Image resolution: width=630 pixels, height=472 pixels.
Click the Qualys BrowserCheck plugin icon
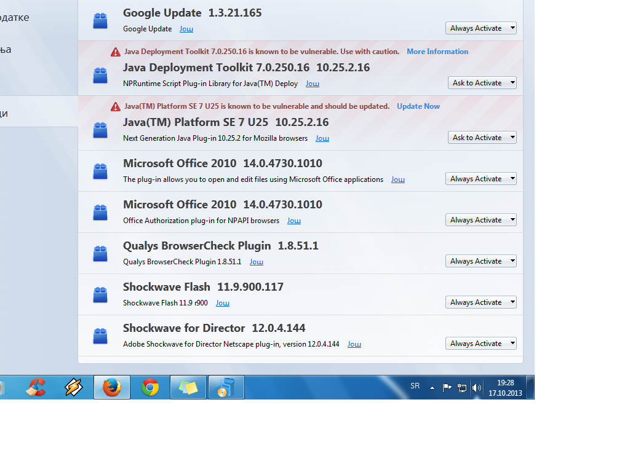click(x=100, y=254)
